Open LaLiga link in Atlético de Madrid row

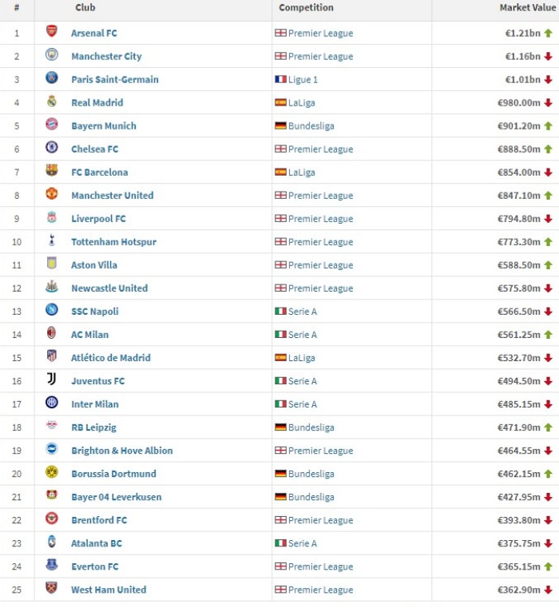pos(302,358)
